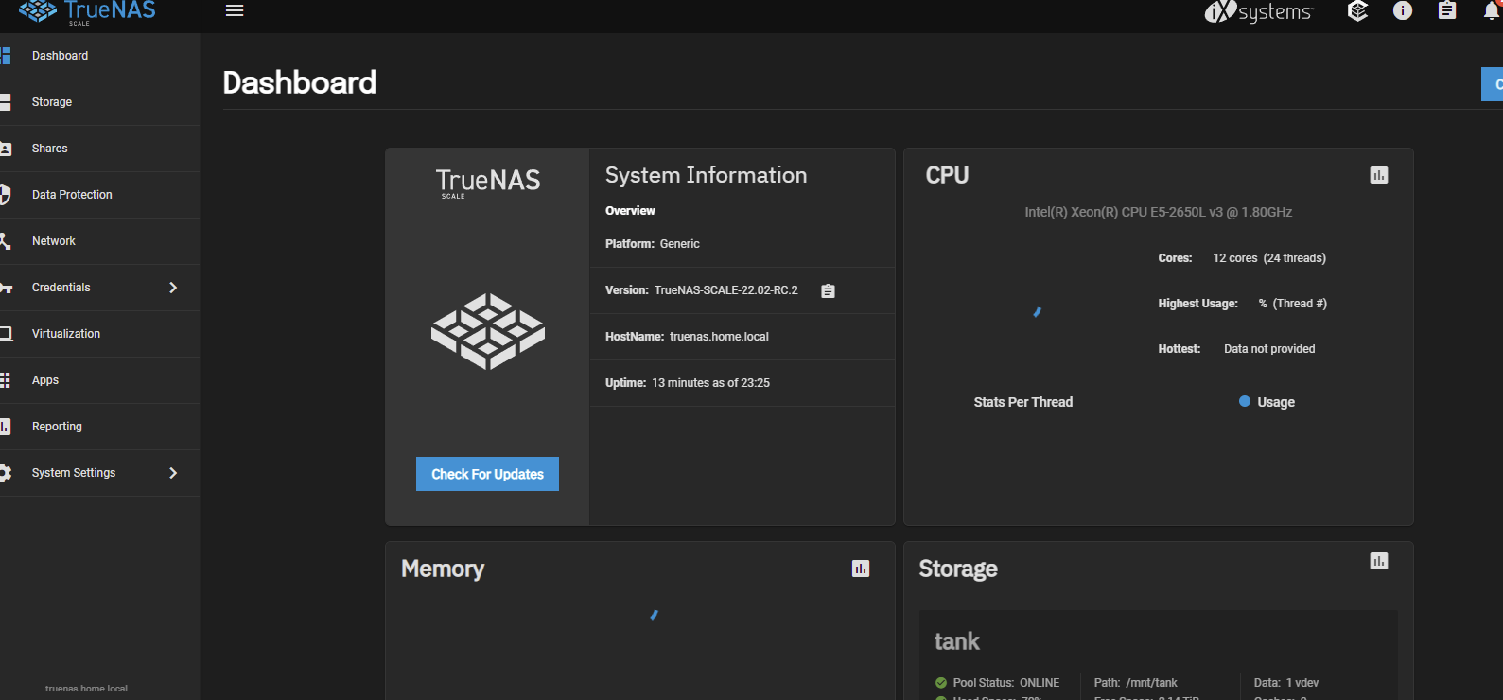This screenshot has height=700, width=1503.
Task: Click the Shares sidebar icon
Action: pos(5,149)
